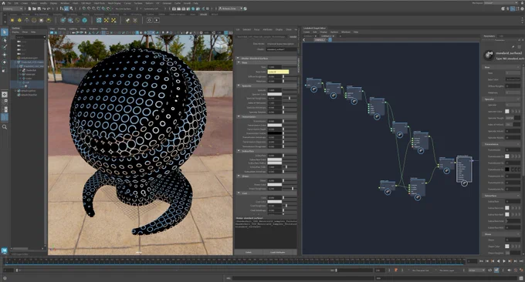The height and width of the screenshot is (282, 525).
Task: Click the white Specular Color swatch
Action: coord(275,94)
